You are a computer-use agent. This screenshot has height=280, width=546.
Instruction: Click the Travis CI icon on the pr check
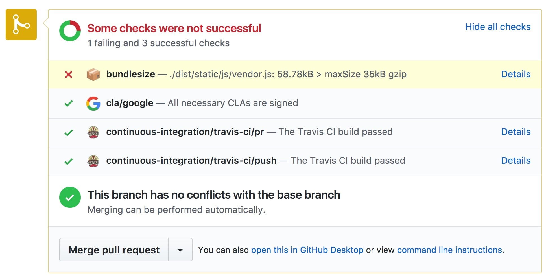click(94, 132)
